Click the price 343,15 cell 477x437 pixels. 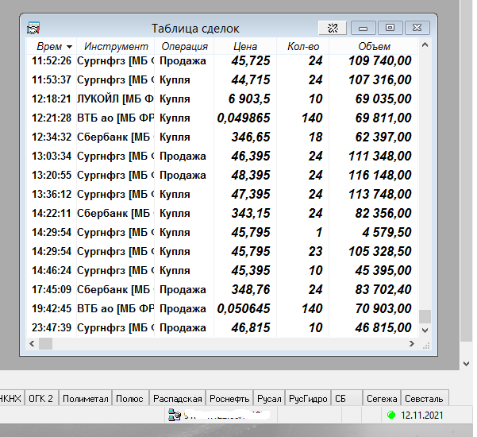[251, 213]
